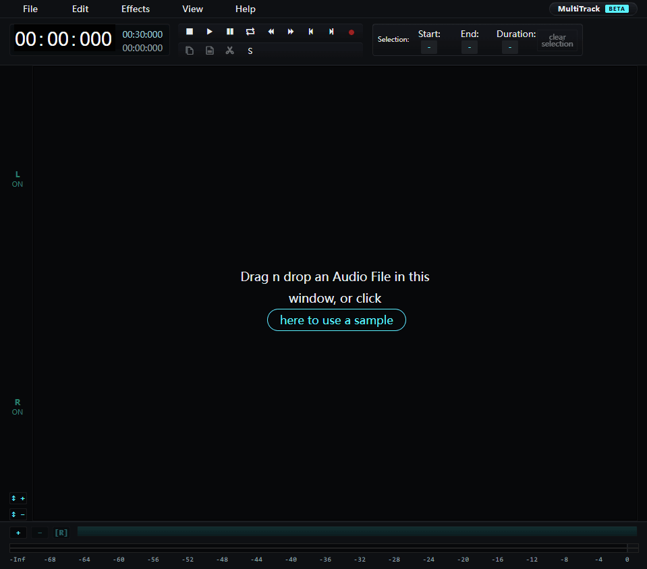This screenshot has height=569, width=647.
Task: Click the -40 meter scale label
Action: click(291, 560)
